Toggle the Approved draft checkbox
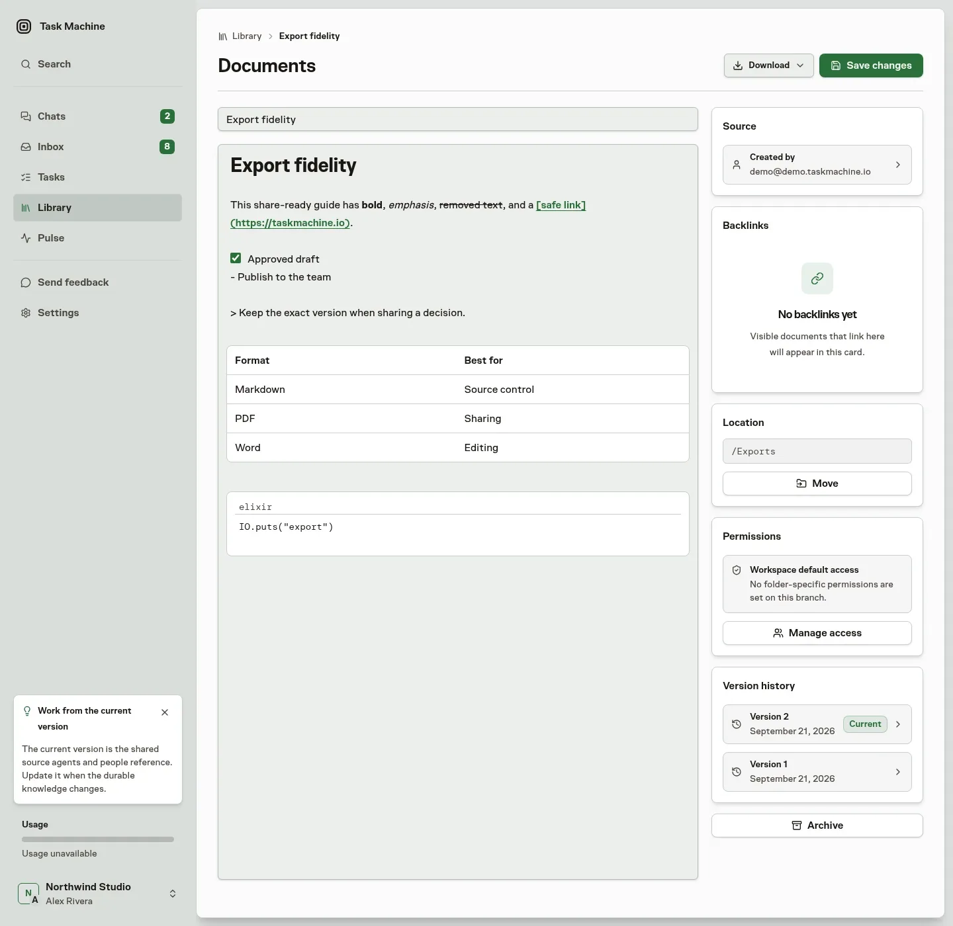 pos(236,258)
